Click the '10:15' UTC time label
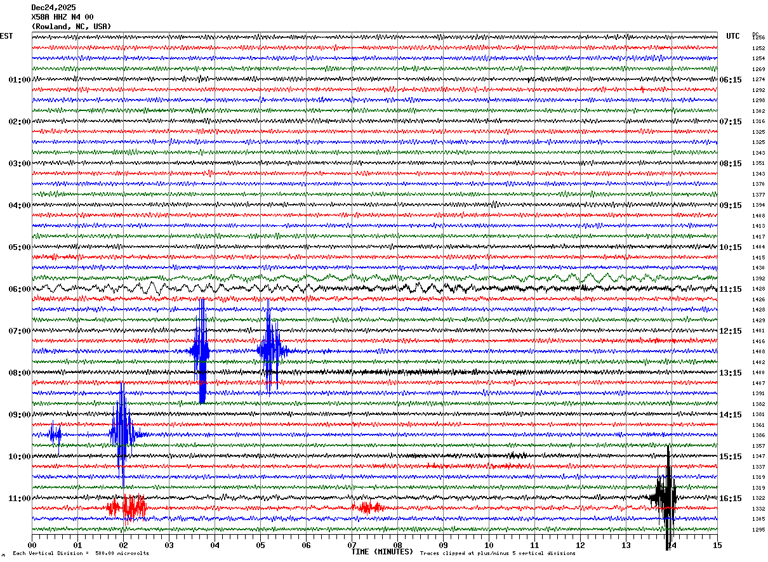This screenshot has height=562, width=768. (731, 247)
